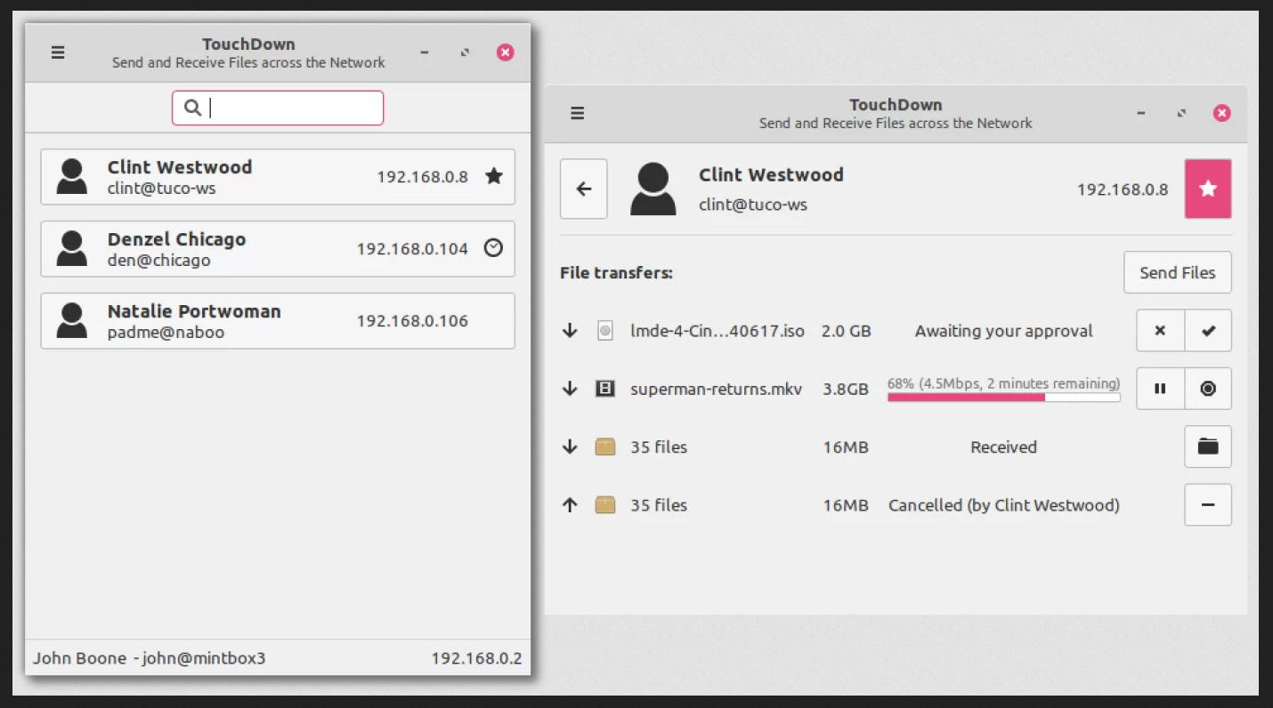
Task: Click clock icon next to Denzel Chicago
Action: [493, 248]
